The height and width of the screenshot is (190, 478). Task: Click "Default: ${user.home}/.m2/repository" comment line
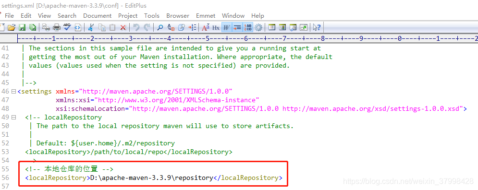point(106,143)
